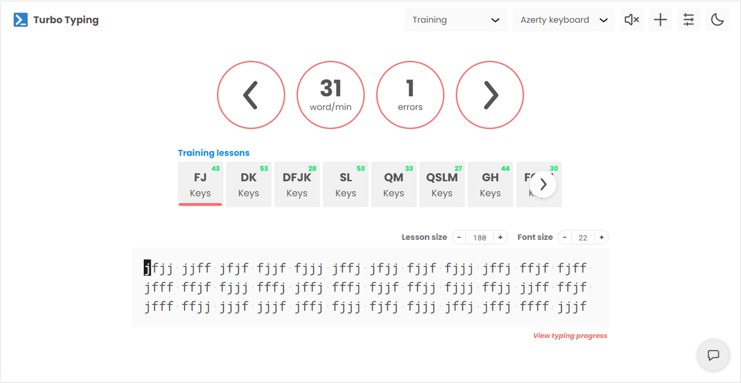
Task: Mute sound with the speaker icon
Action: coord(631,20)
